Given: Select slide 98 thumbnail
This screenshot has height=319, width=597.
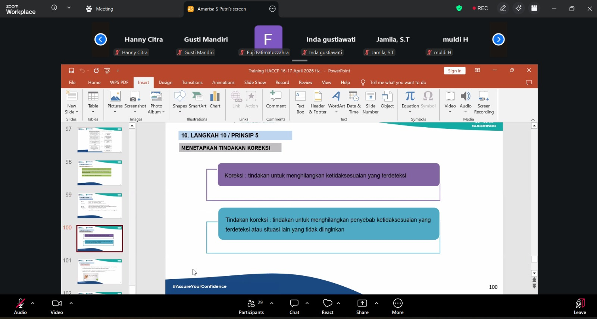Looking at the screenshot, I should pyautogui.click(x=100, y=173).
